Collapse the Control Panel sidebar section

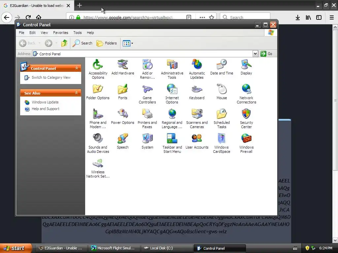tap(77, 68)
